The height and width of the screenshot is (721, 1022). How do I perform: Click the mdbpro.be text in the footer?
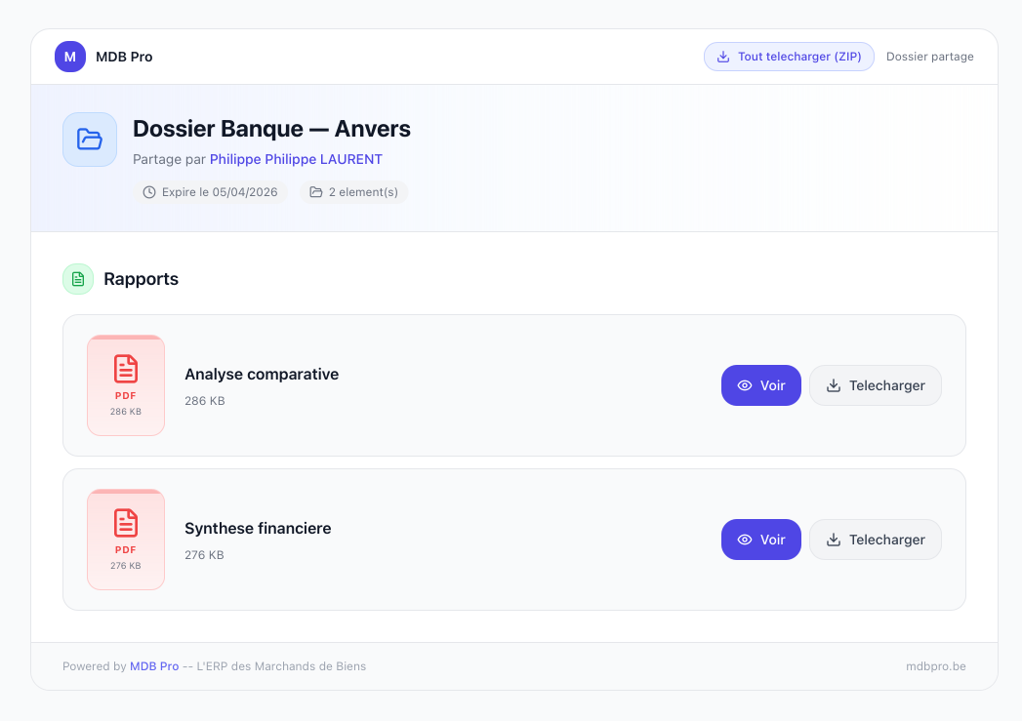(x=936, y=666)
